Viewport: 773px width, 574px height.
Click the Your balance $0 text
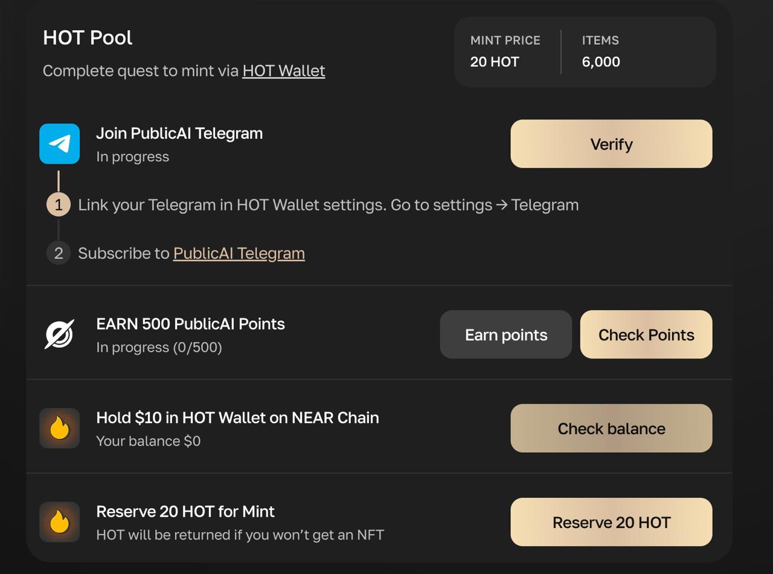pos(149,441)
